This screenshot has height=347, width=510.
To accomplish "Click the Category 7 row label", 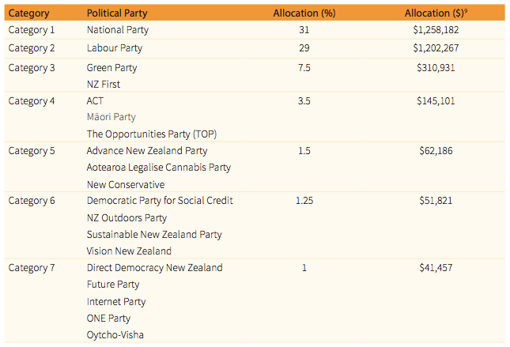I will [x=32, y=268].
